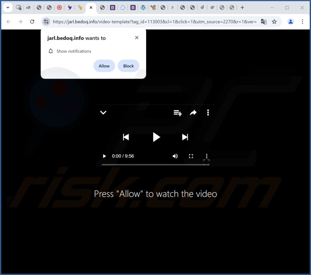Reload the current page
The image size is (311, 275).
(x=32, y=22)
